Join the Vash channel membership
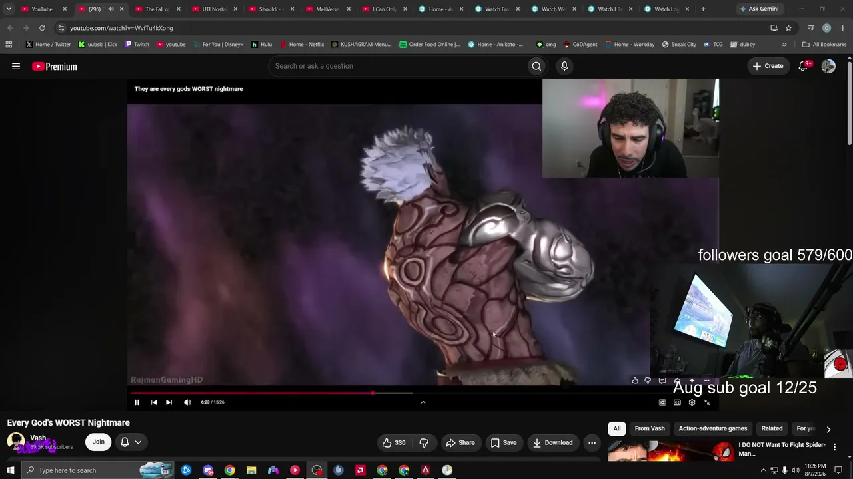Screen dimensions: 853x479 pyautogui.click(x=99, y=442)
